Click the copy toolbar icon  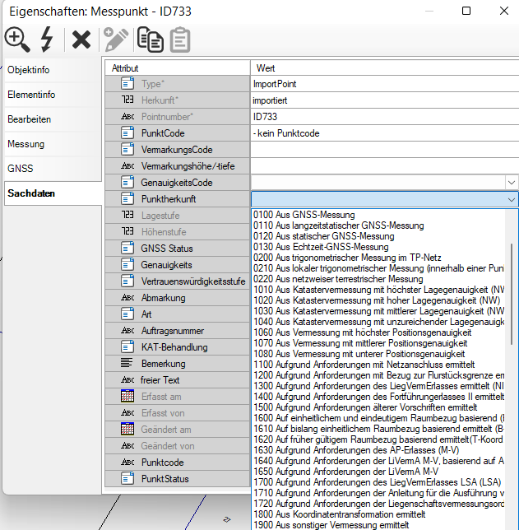(x=149, y=39)
